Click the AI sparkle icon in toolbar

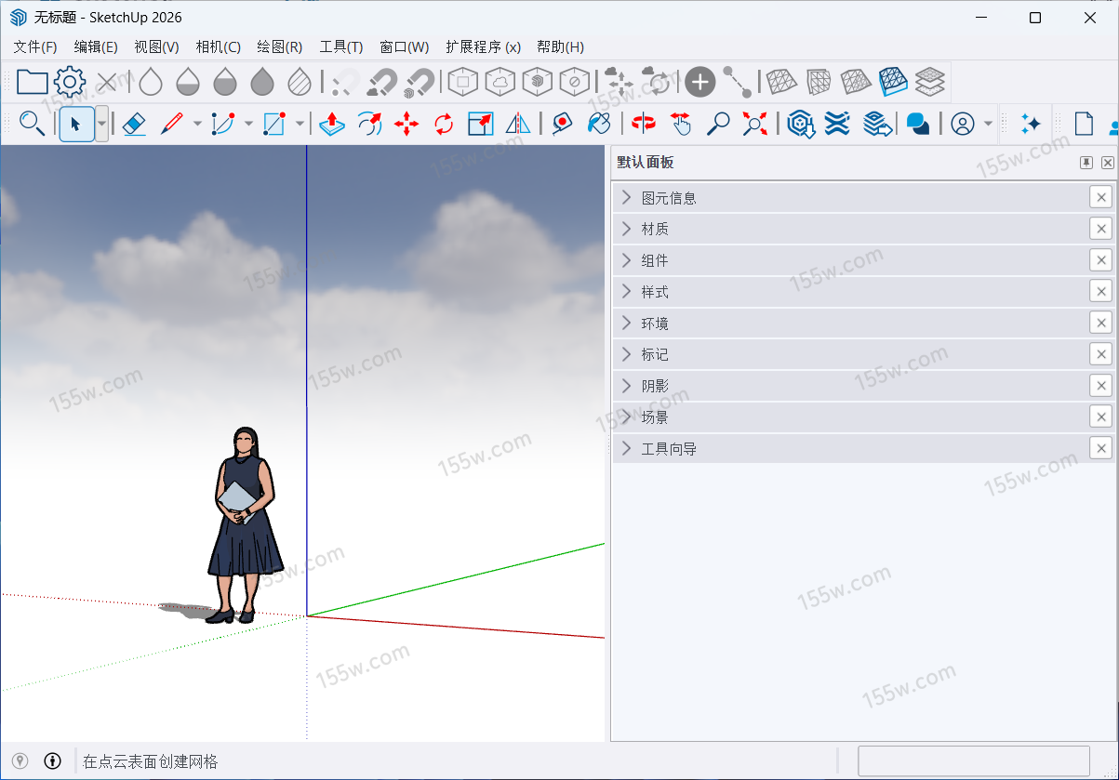[1030, 124]
